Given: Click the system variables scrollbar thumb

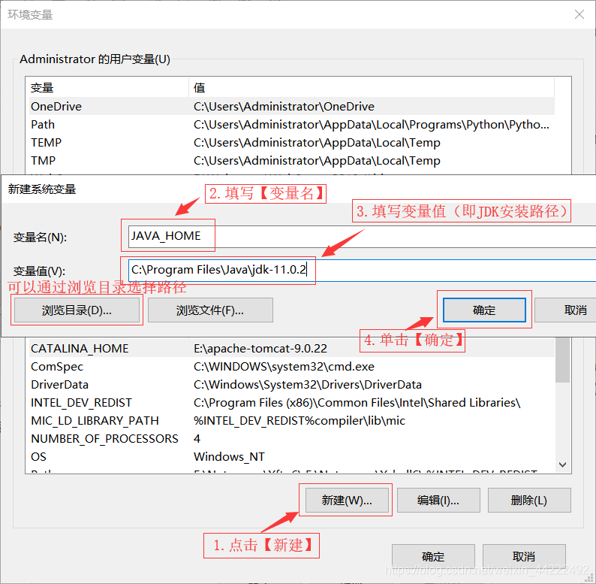Looking at the screenshot, I should click(x=562, y=360).
